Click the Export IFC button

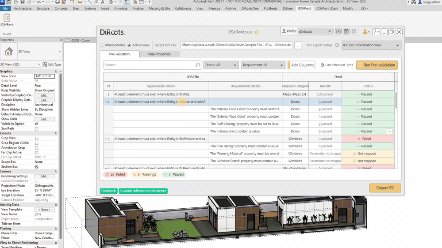[x=385, y=188]
